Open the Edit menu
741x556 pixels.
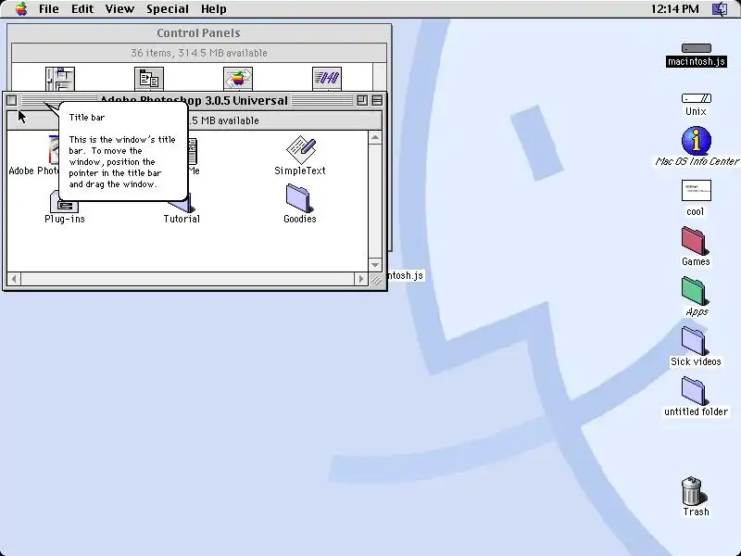pos(82,9)
